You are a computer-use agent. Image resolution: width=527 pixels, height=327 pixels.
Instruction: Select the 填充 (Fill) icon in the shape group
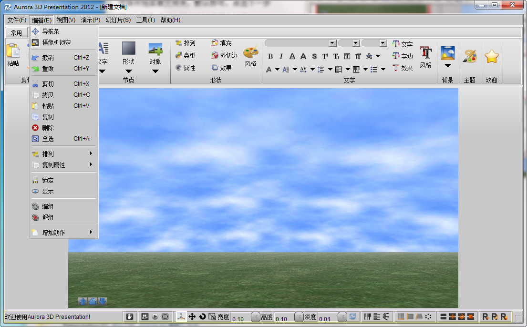221,43
